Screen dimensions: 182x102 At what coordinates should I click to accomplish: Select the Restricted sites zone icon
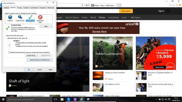pos(40,17)
